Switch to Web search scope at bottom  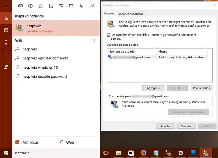tap(78, 142)
